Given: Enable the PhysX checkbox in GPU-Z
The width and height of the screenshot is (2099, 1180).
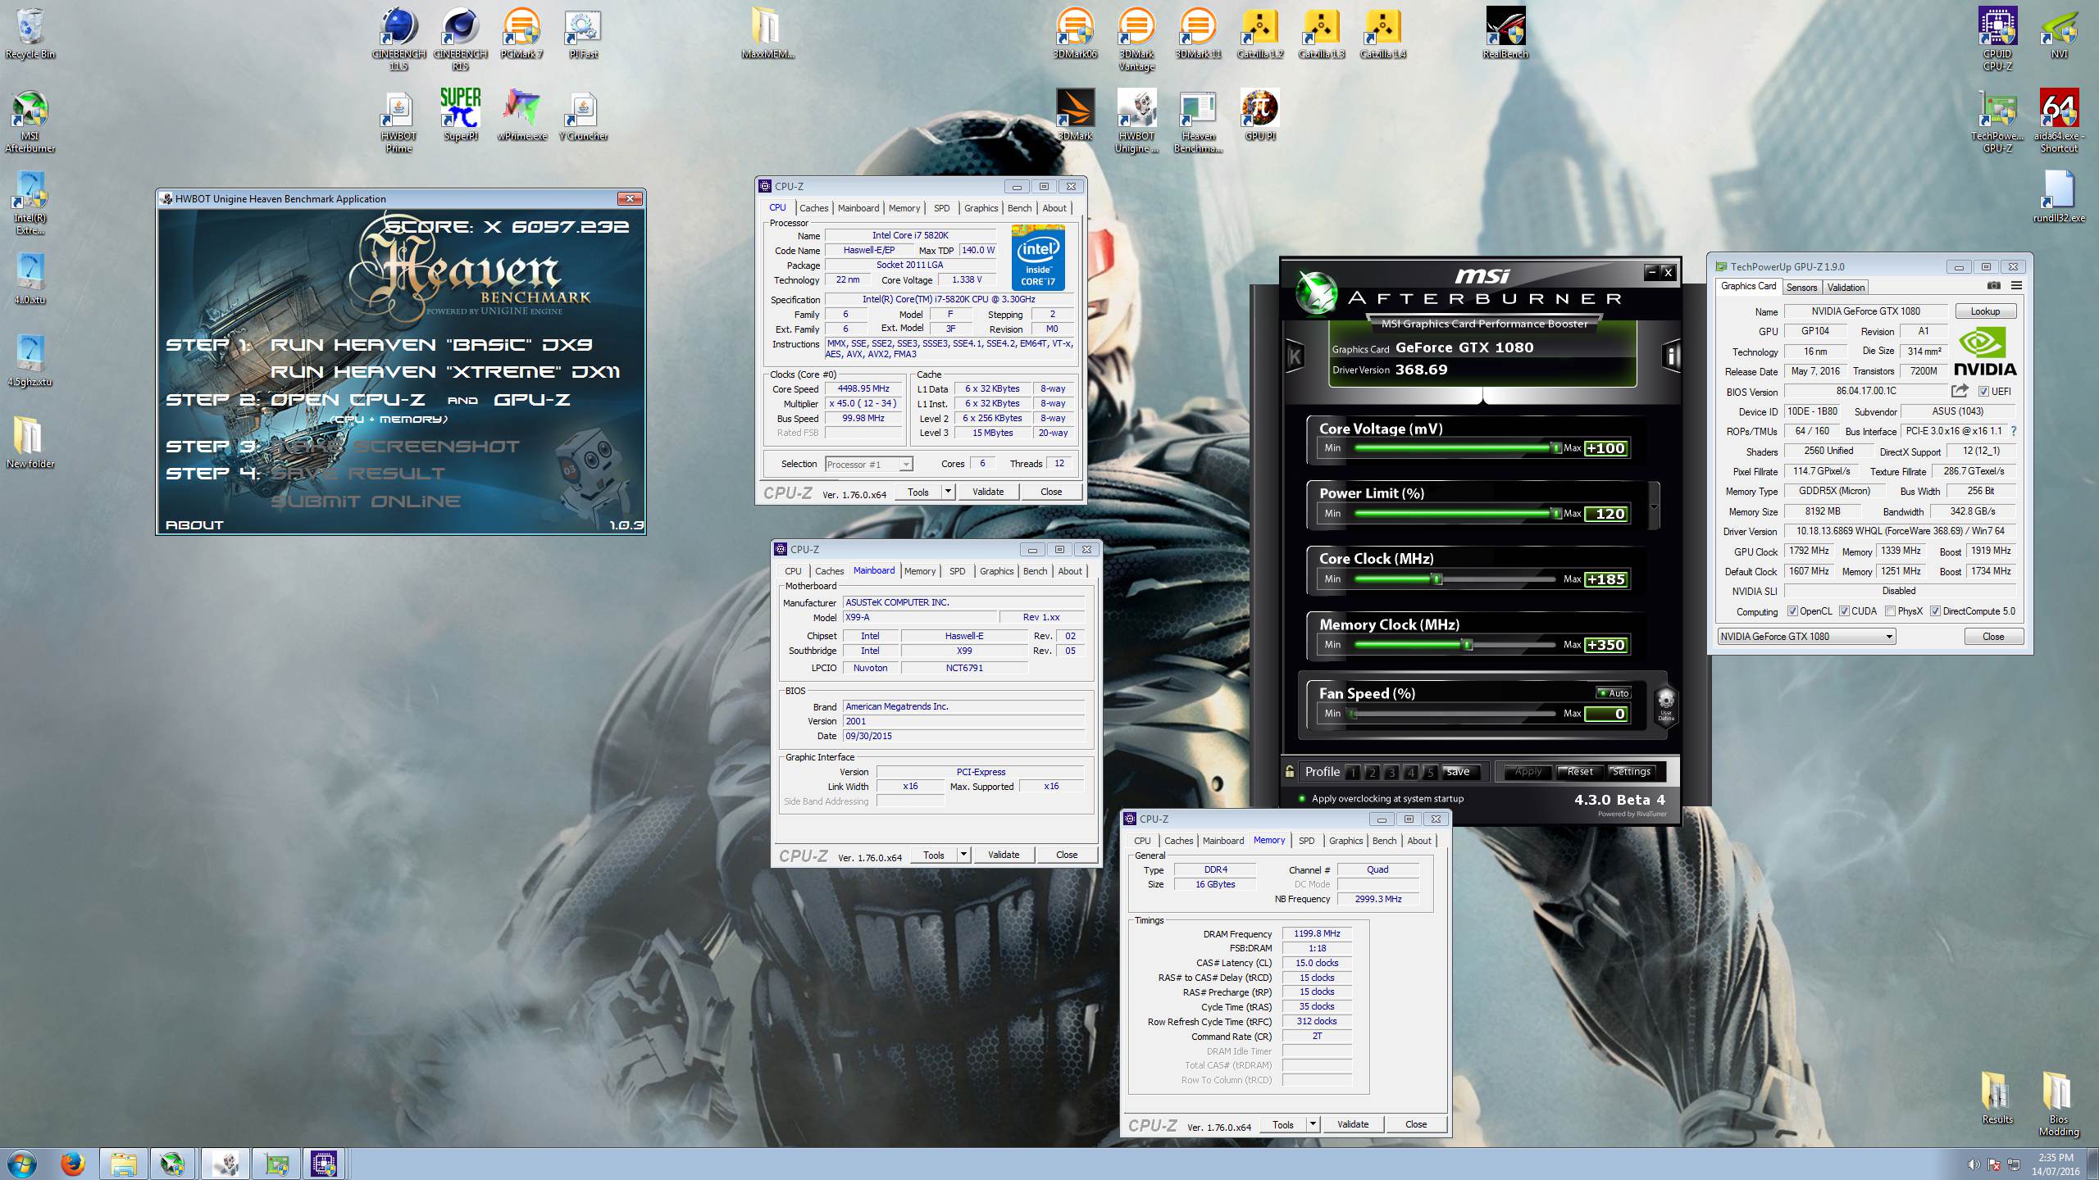Looking at the screenshot, I should 1891,611.
